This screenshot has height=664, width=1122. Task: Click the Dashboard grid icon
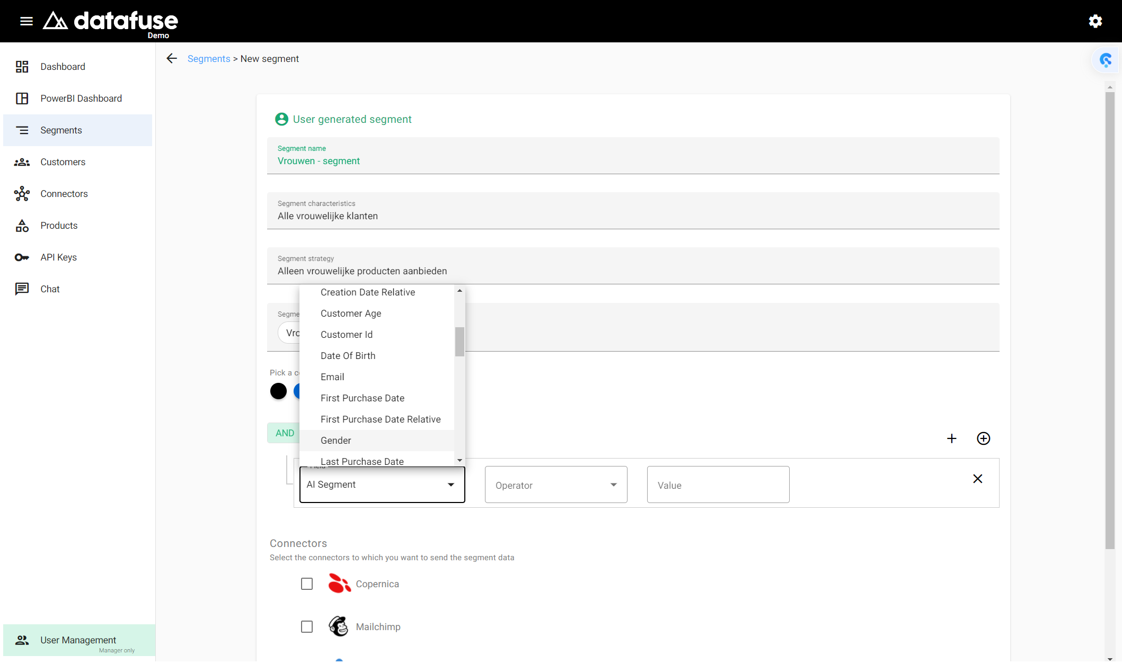click(x=22, y=67)
